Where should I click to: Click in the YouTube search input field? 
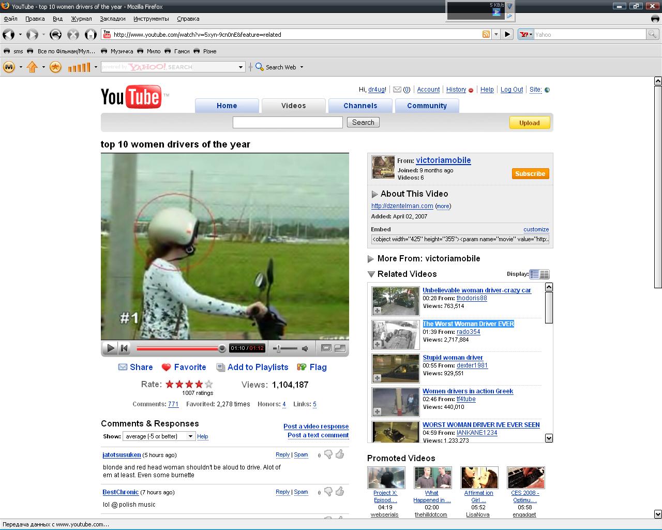[288, 122]
